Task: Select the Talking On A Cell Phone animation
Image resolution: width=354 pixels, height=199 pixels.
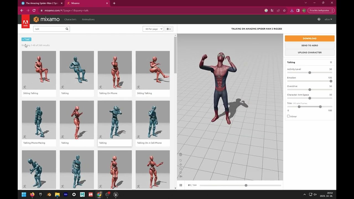Action: 153,124
